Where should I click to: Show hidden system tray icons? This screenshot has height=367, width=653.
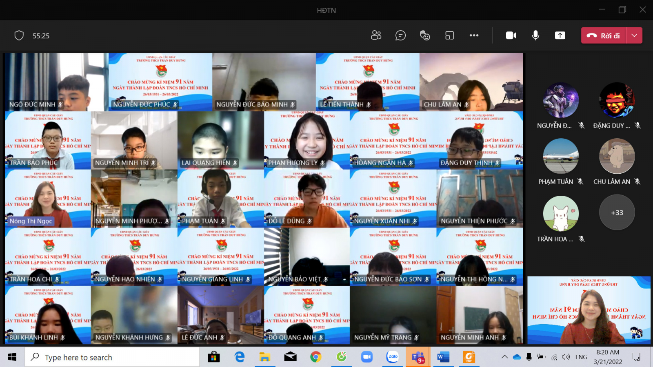[x=504, y=357]
